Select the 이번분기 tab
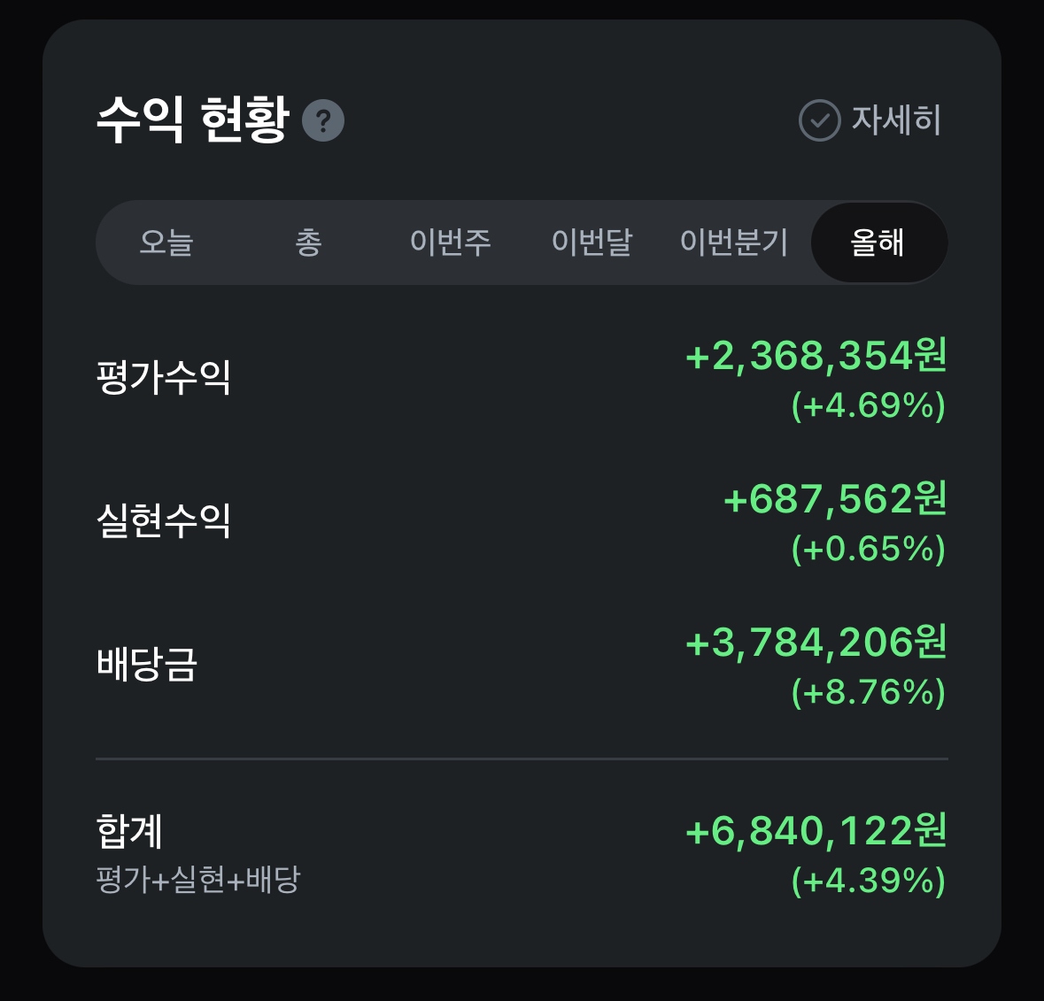 (733, 242)
